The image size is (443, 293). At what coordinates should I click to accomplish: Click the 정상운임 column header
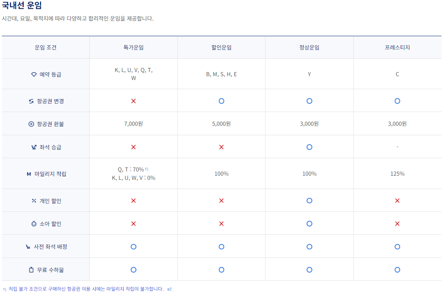(309, 47)
